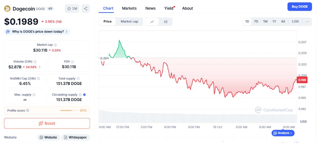Click the 2M watchlist count button
The height and width of the screenshot is (143, 317).
tap(72, 8)
